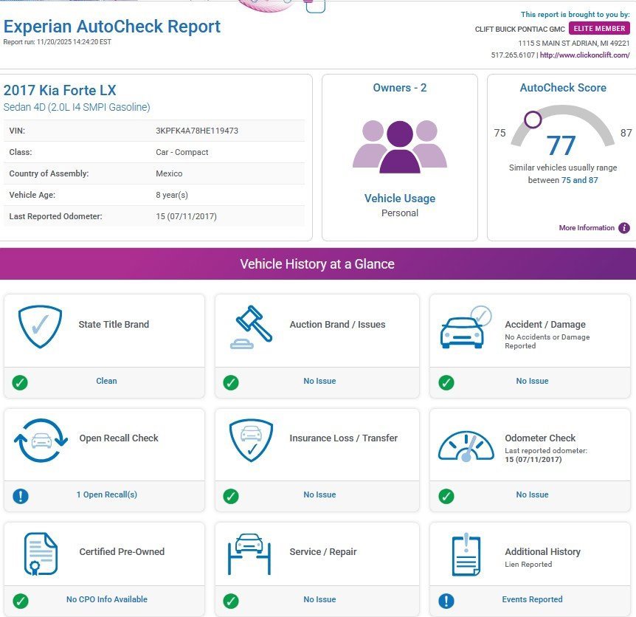Click the Owners people silhouette icon
The width and height of the screenshot is (636, 617).
point(400,146)
